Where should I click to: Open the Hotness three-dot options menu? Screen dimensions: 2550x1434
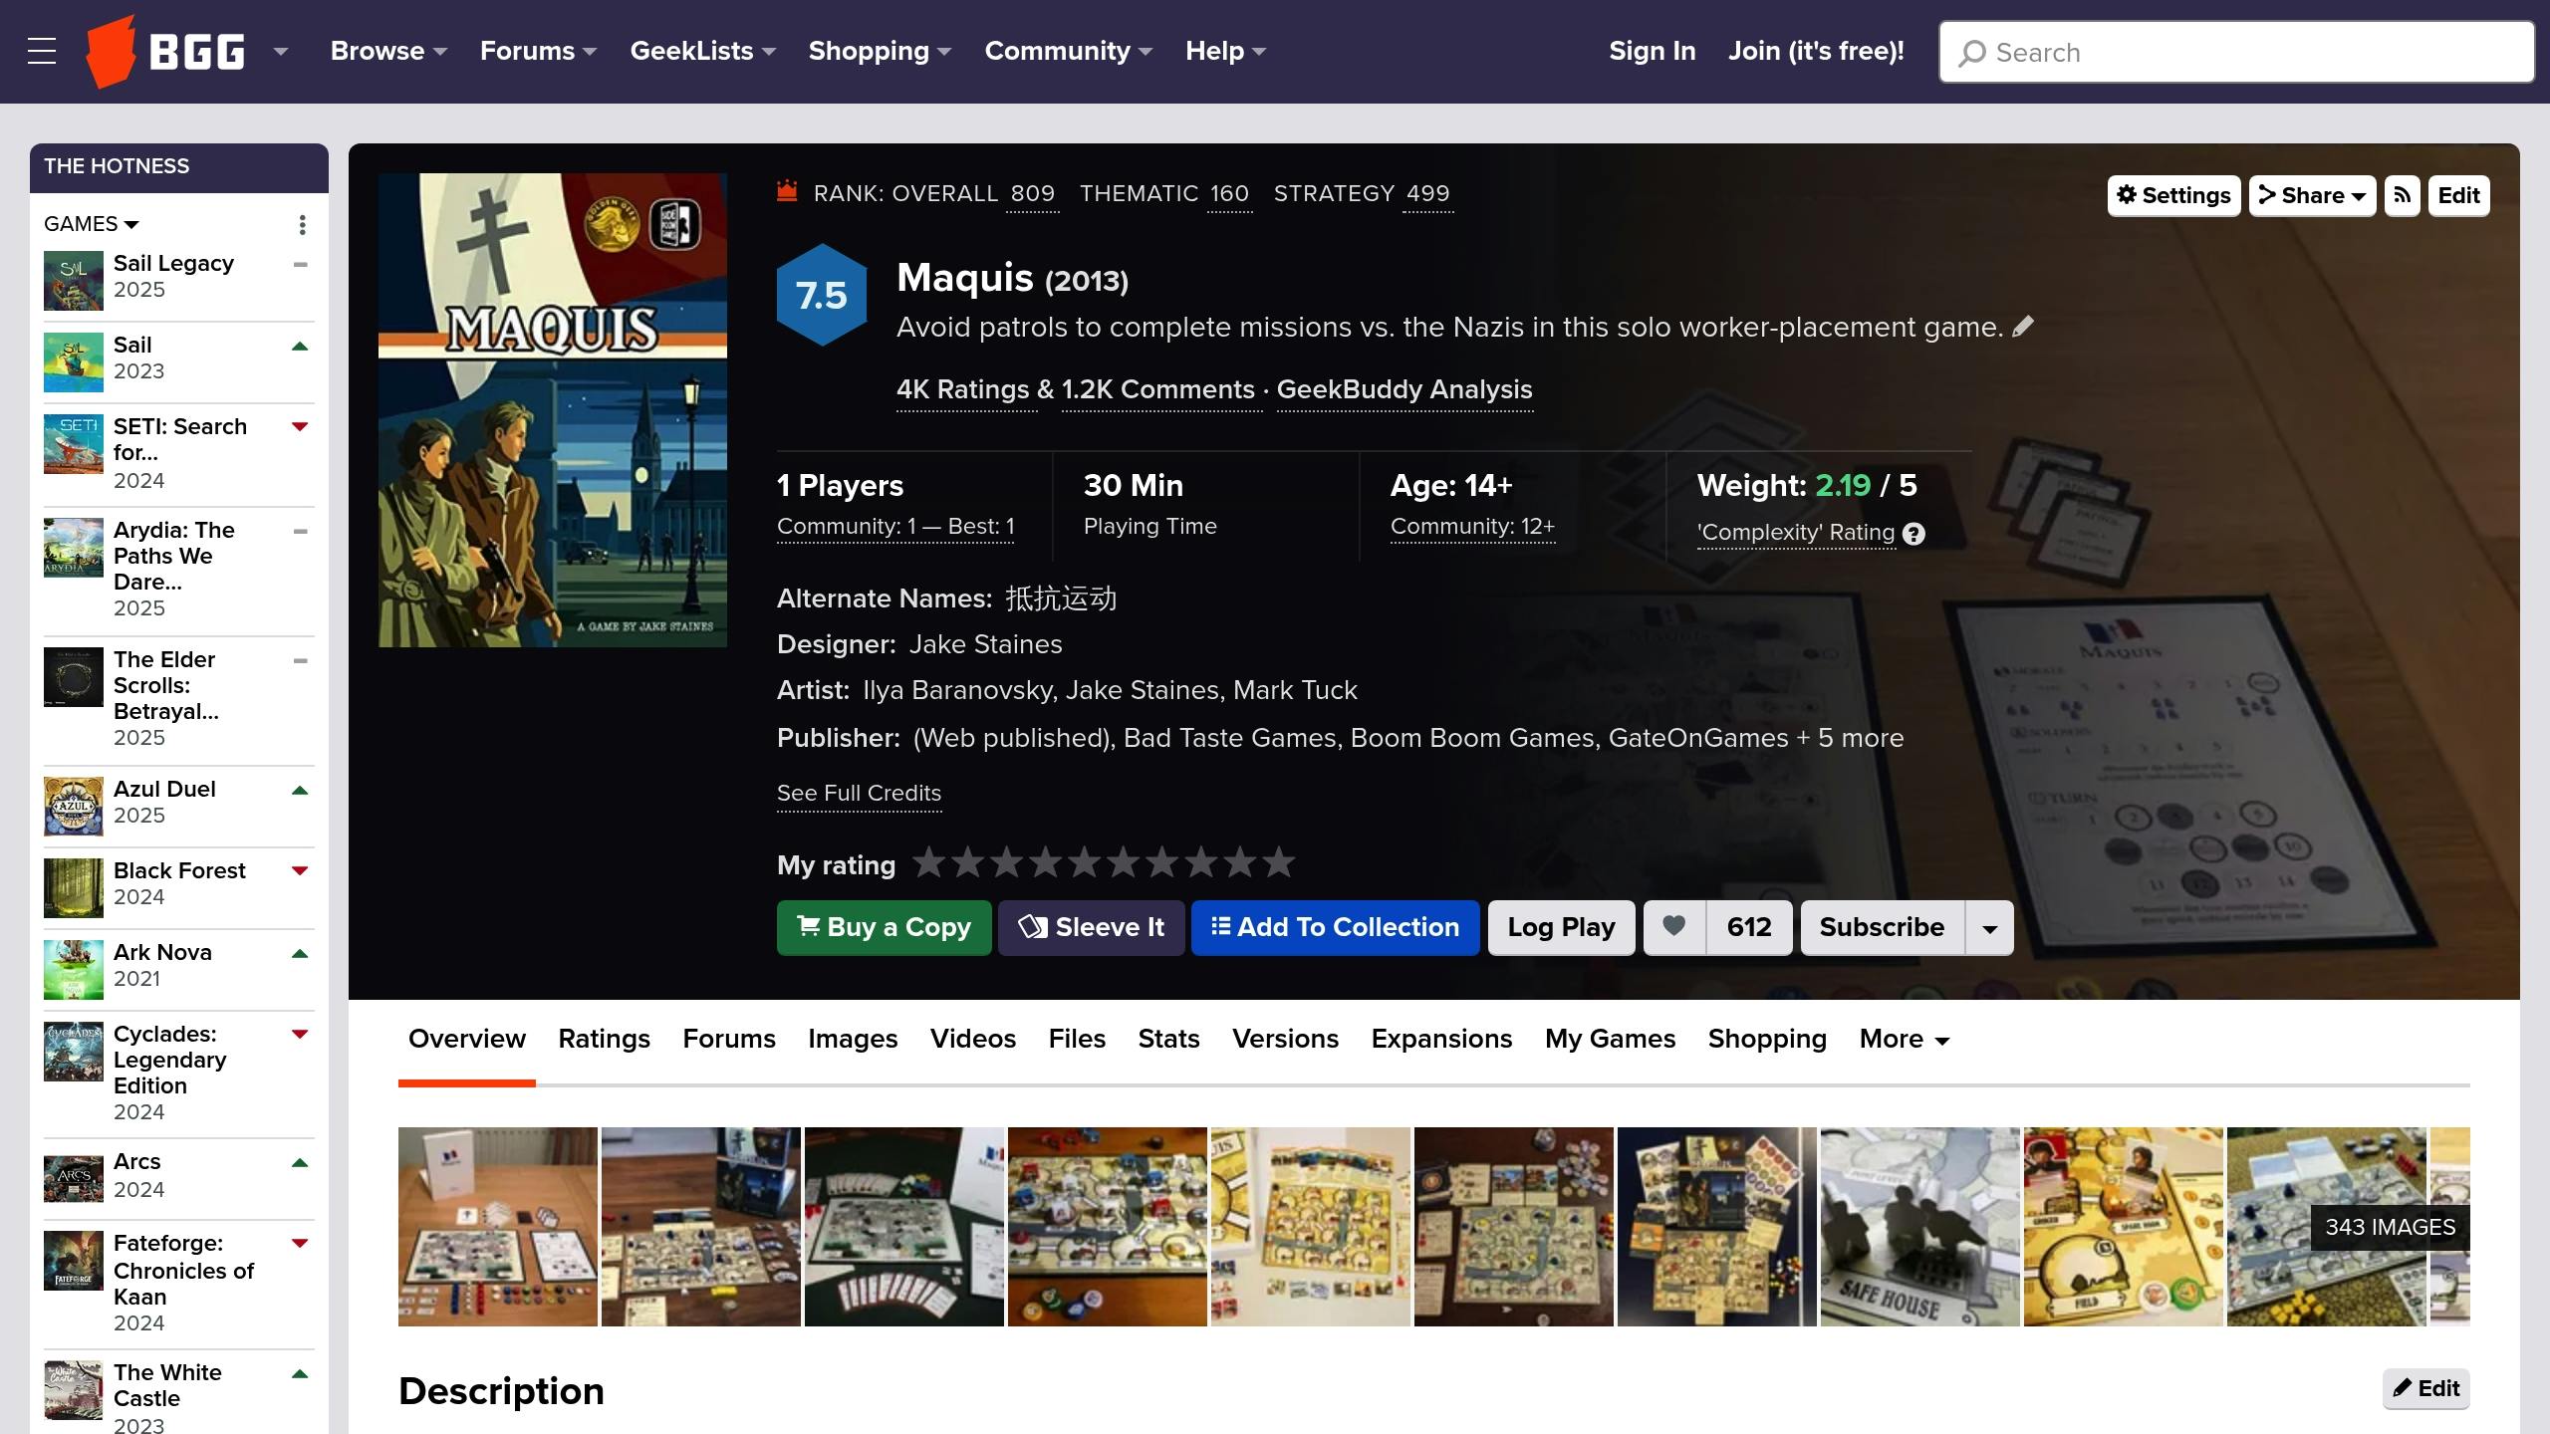(302, 225)
